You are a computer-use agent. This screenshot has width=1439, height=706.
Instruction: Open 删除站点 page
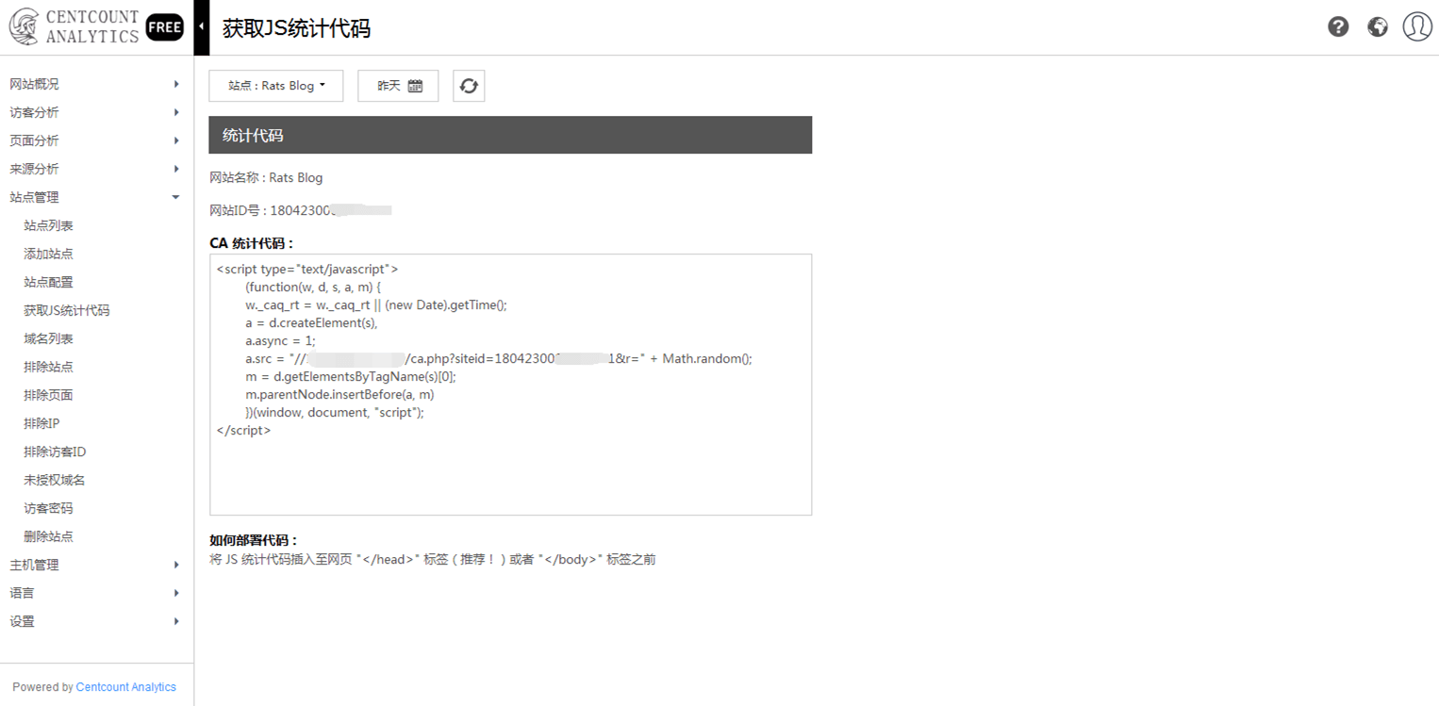point(48,536)
